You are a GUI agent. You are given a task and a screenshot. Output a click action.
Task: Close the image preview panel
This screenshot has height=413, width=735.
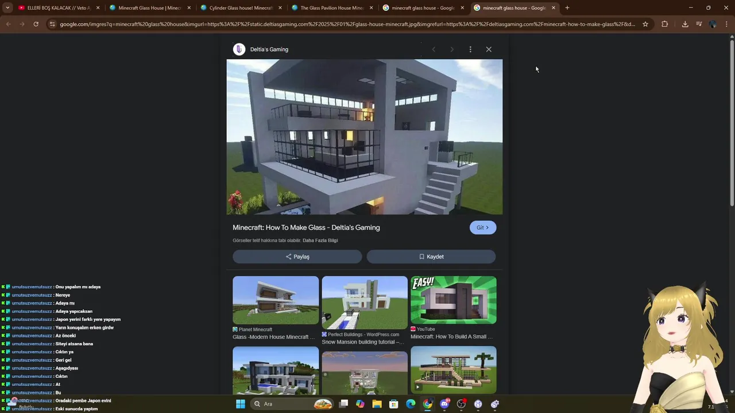click(489, 49)
